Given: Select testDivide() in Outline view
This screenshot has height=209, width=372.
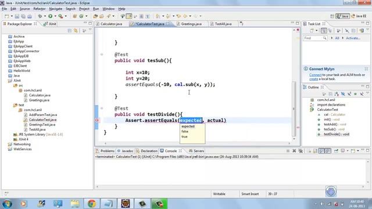Looking at the screenshot, I should tap(336, 134).
